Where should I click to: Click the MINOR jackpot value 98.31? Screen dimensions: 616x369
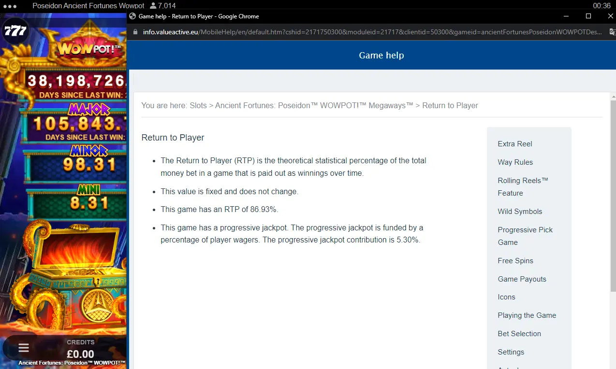click(x=89, y=165)
